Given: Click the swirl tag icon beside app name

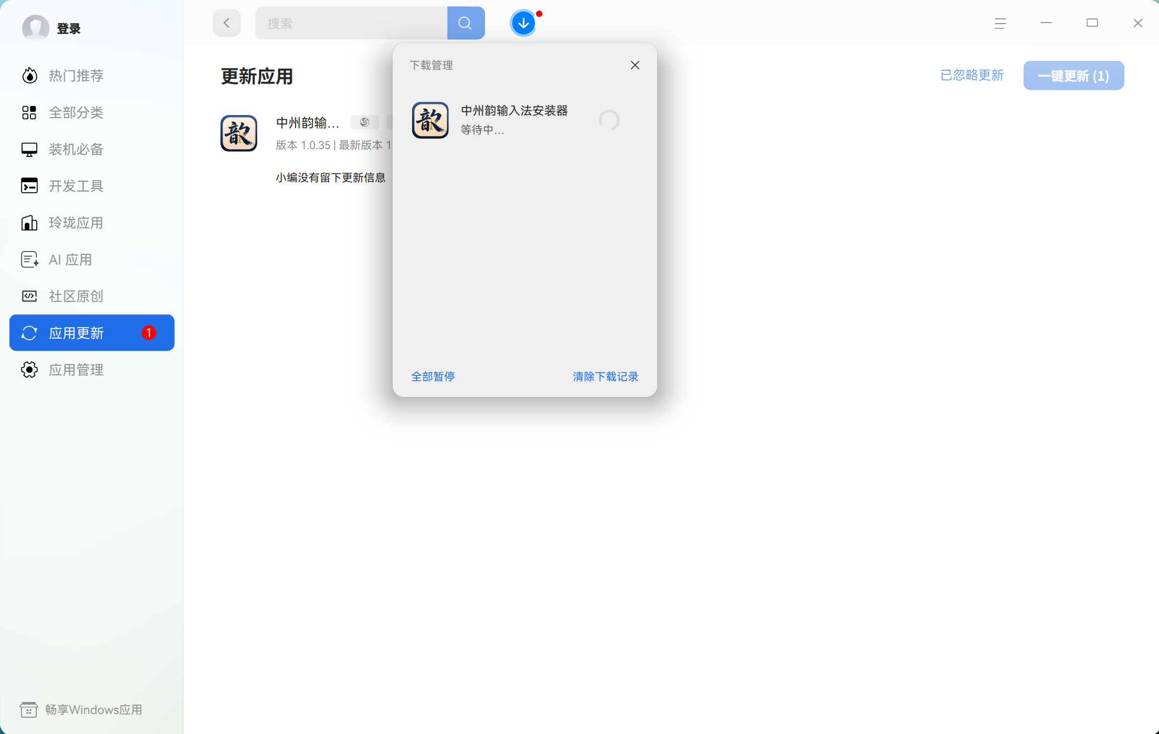Looking at the screenshot, I should coord(364,122).
